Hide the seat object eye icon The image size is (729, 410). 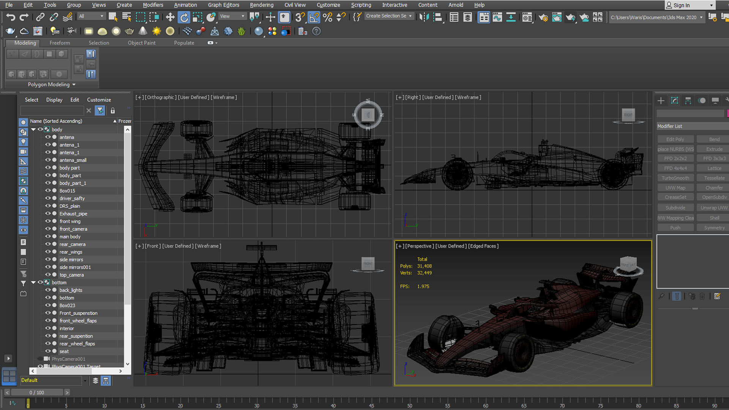pyautogui.click(x=48, y=351)
